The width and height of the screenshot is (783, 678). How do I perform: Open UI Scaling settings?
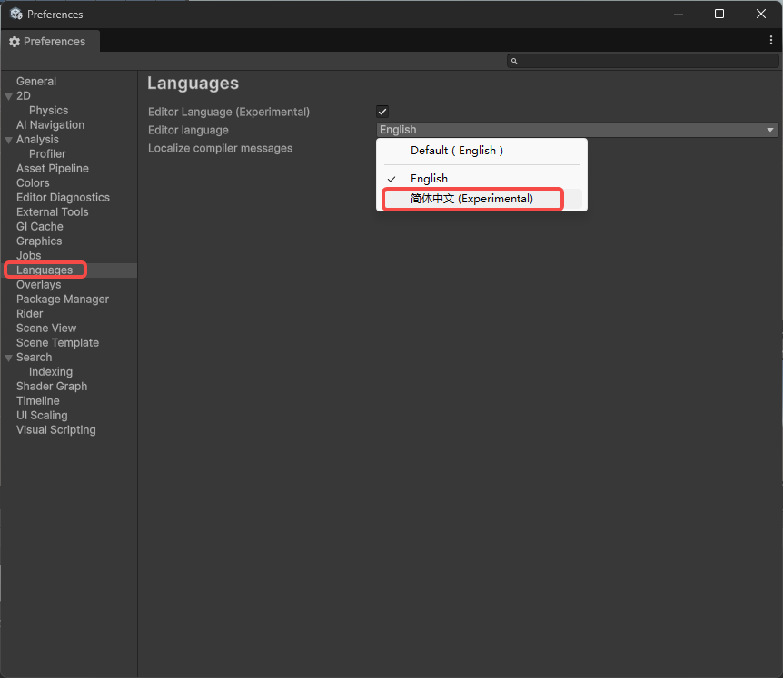(x=42, y=416)
